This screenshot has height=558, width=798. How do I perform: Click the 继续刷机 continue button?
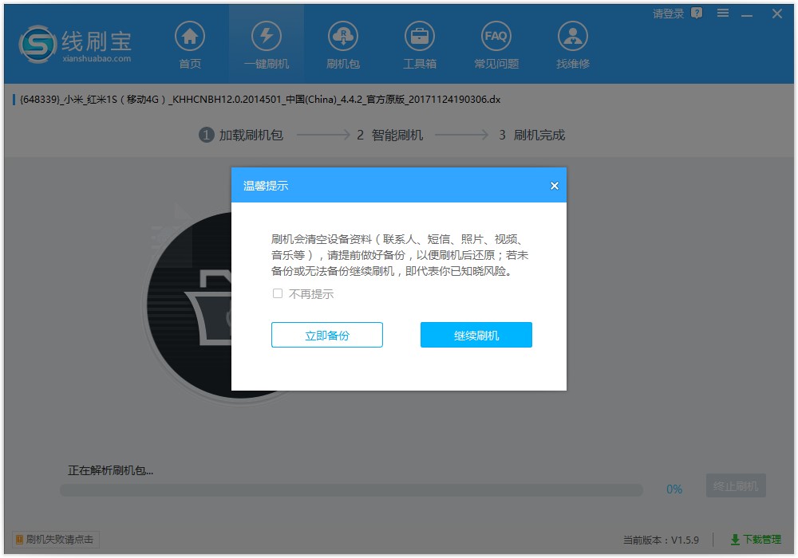pos(476,335)
